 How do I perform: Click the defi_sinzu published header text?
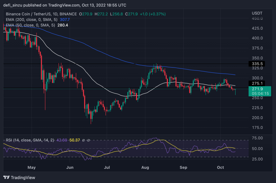click(x=65, y=5)
